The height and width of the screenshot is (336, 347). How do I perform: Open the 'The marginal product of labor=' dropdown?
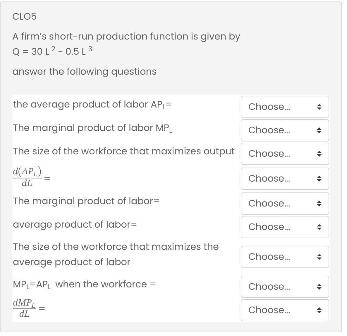pos(284,204)
